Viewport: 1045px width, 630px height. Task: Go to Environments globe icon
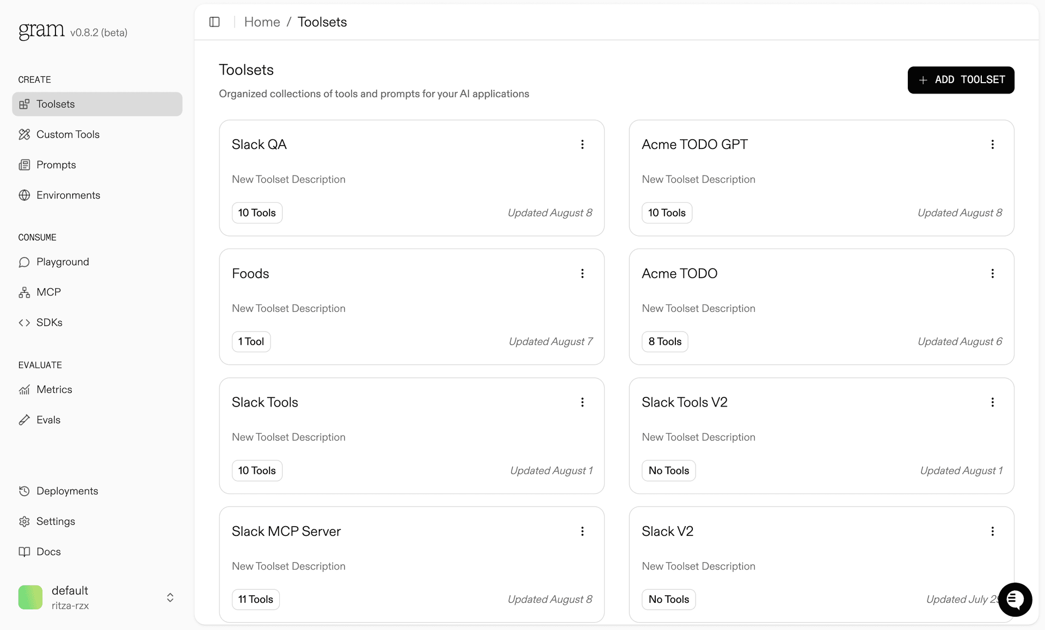tap(24, 195)
